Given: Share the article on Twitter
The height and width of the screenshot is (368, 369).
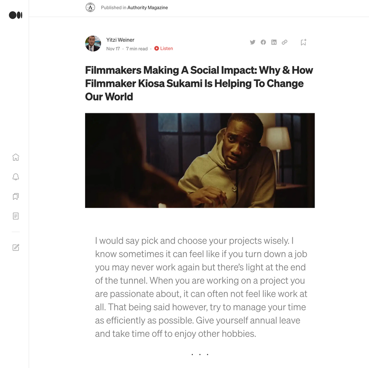Looking at the screenshot, I should (252, 42).
